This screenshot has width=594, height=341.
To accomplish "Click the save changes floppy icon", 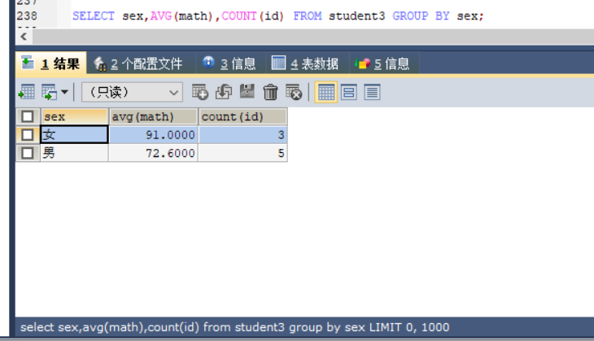I will click(x=247, y=92).
